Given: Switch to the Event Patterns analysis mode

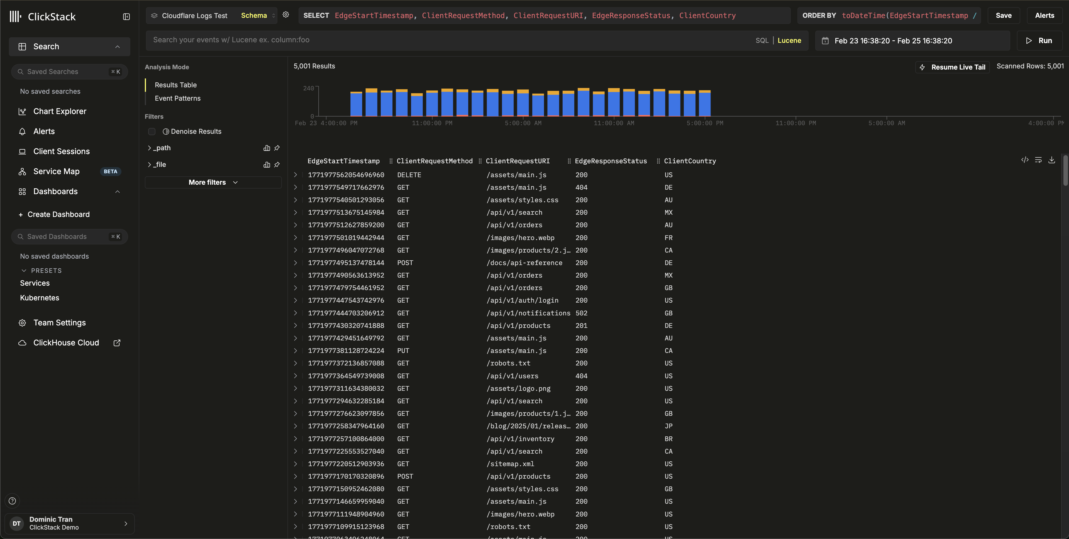Looking at the screenshot, I should tap(178, 98).
